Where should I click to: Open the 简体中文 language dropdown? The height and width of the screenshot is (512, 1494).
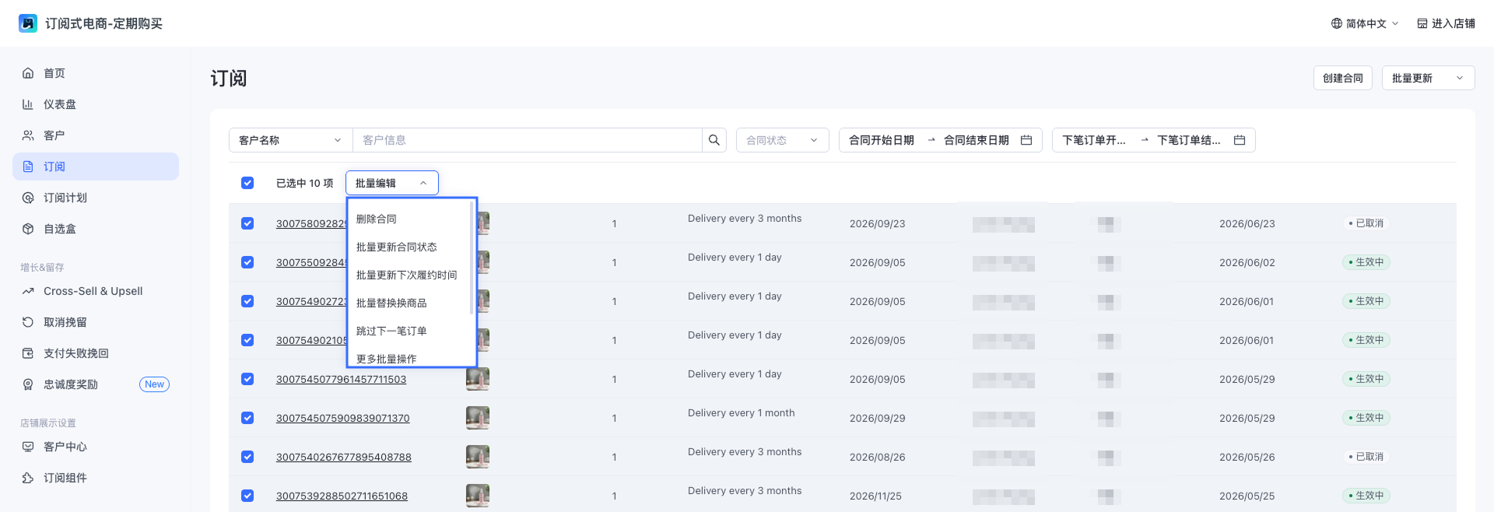pyautogui.click(x=1366, y=23)
